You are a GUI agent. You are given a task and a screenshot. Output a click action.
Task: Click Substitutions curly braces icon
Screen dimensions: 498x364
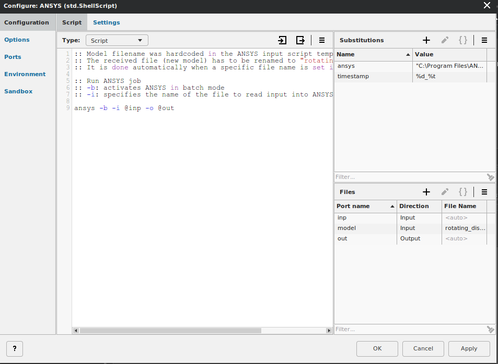(x=463, y=40)
